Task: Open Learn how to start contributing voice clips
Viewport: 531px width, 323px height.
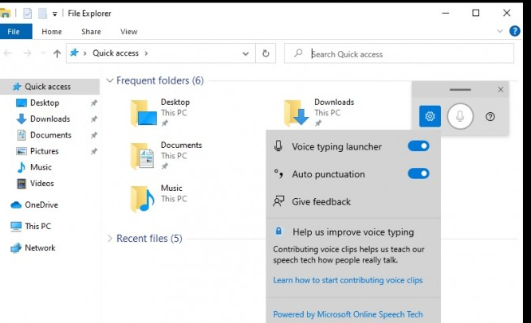Action: pos(348,280)
